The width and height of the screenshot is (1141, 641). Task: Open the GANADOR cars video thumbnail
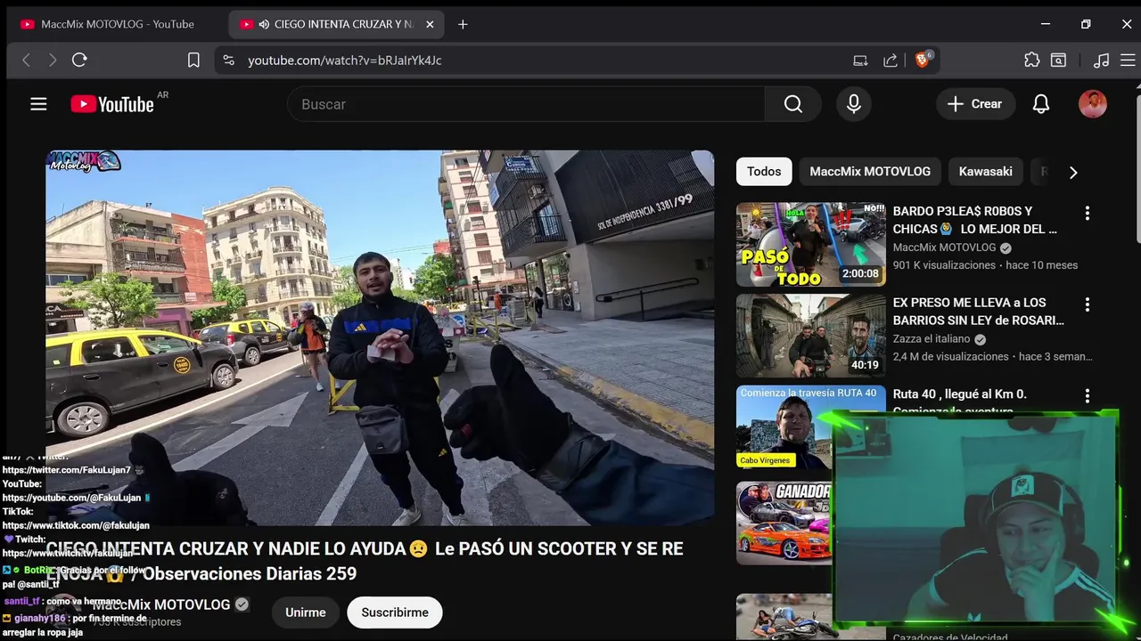coord(784,523)
